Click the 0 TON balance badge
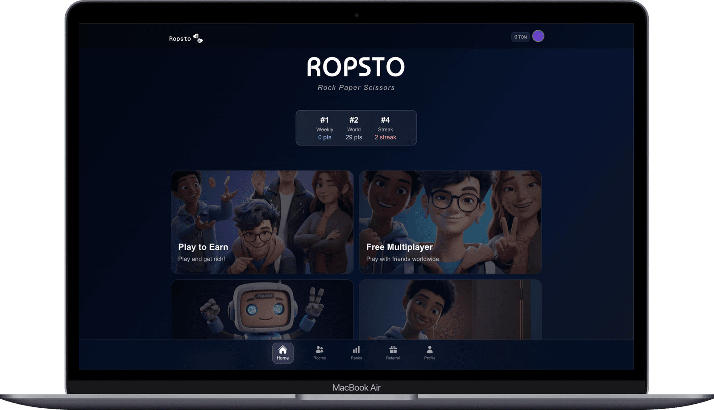Viewport: 714px width, 410px height. coord(520,37)
